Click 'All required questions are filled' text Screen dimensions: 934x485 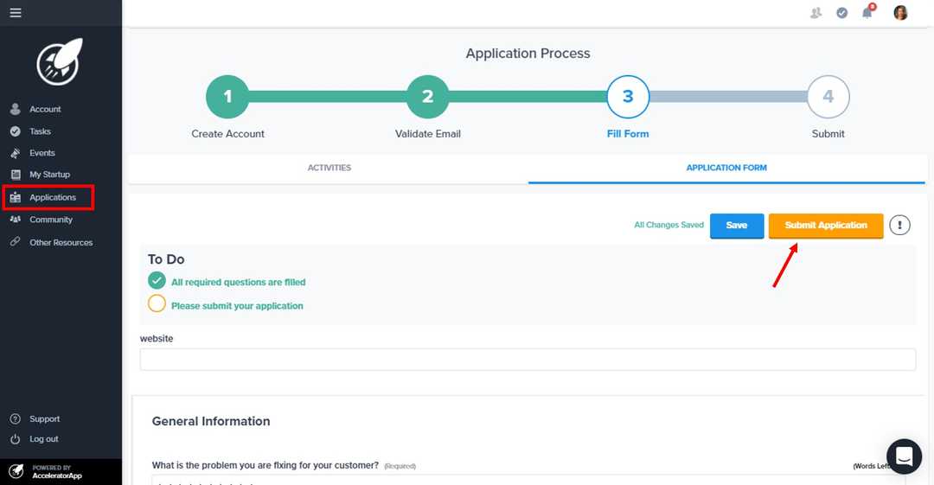(x=239, y=283)
